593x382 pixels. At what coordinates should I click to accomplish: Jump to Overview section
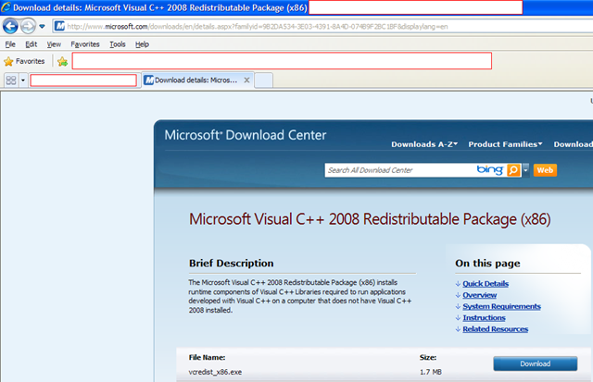[480, 295]
